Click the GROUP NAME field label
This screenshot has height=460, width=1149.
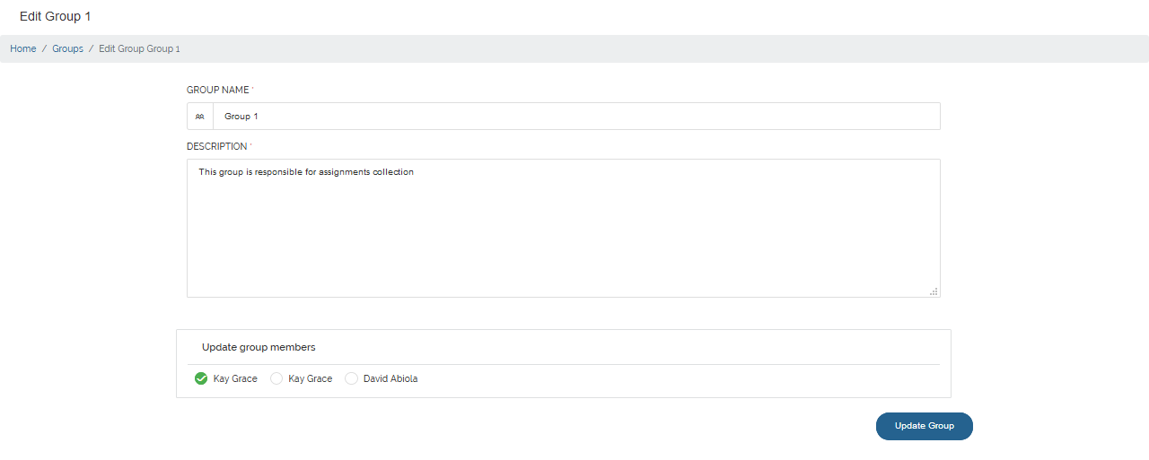click(x=218, y=90)
